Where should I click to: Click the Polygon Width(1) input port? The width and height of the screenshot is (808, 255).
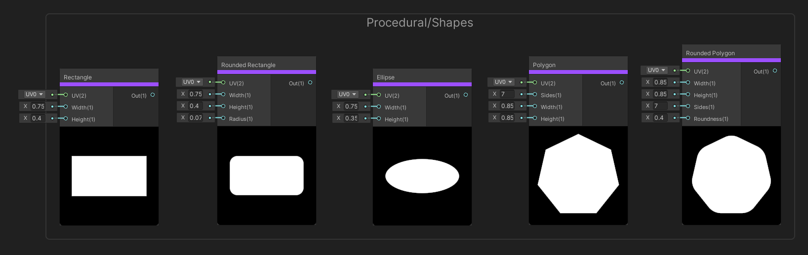(x=535, y=106)
